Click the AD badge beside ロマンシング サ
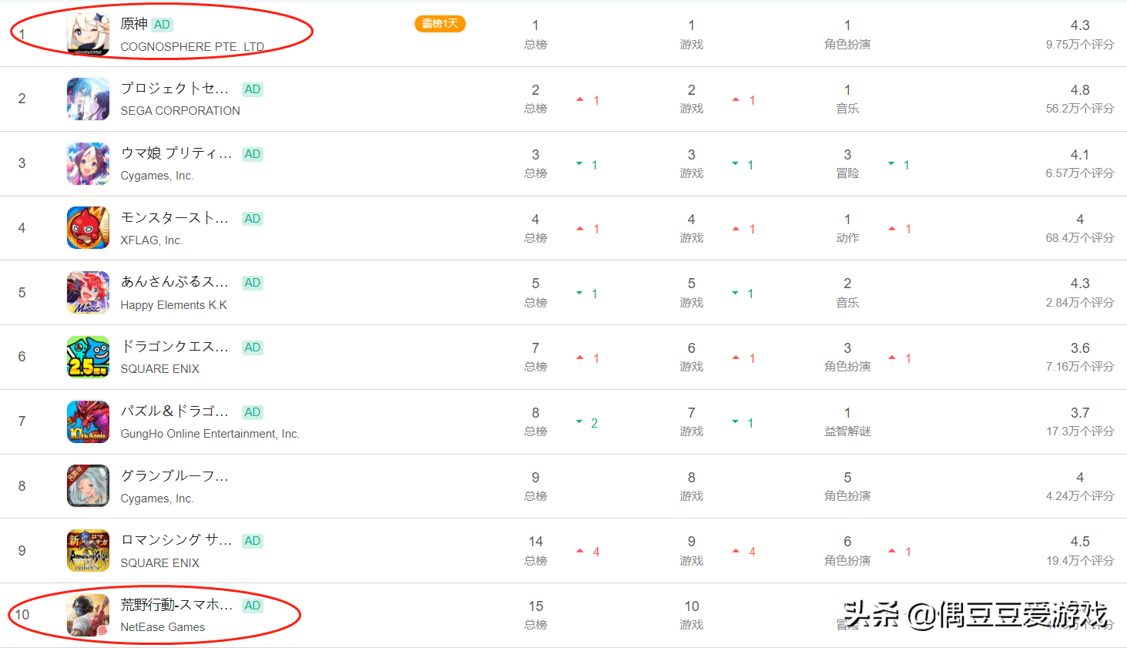This screenshot has width=1127, height=648. tap(252, 541)
